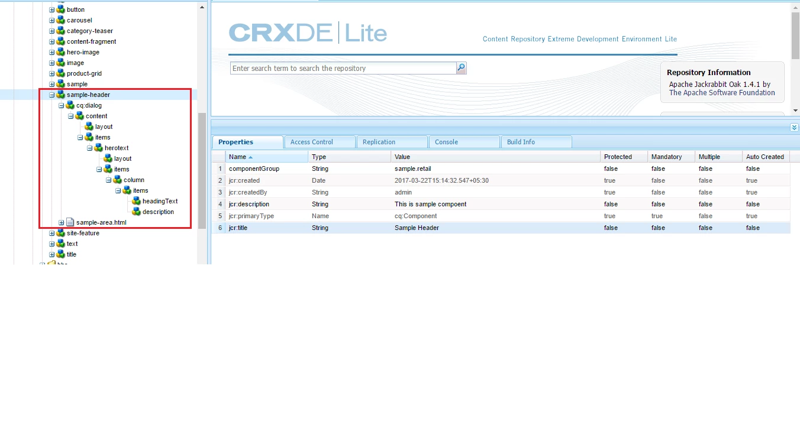Click the hero-image node icon
Screen dimensions: 800x434
60,52
